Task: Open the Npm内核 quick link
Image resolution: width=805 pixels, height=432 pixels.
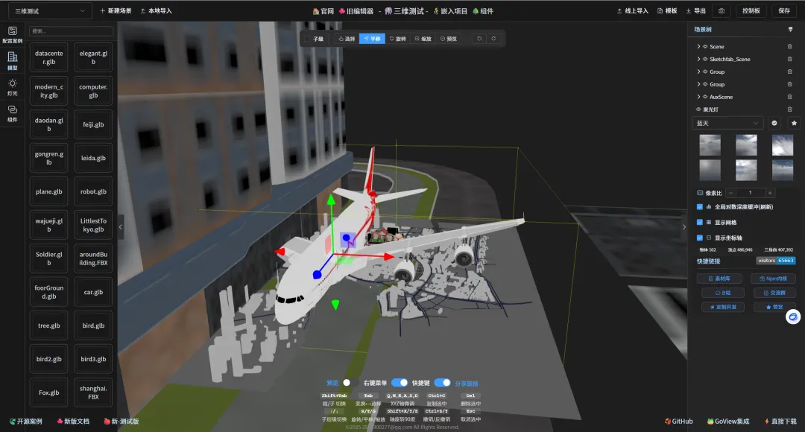Action: click(773, 279)
